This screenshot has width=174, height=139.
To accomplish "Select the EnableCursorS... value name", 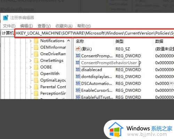I will (x=97, y=90).
